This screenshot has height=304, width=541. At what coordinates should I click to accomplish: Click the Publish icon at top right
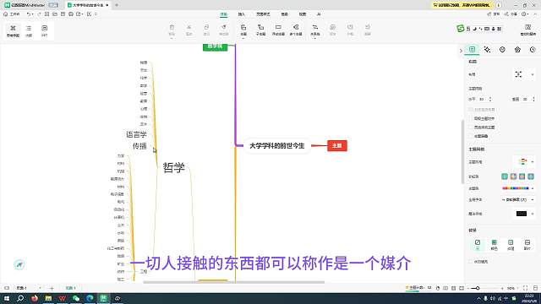click(494, 14)
